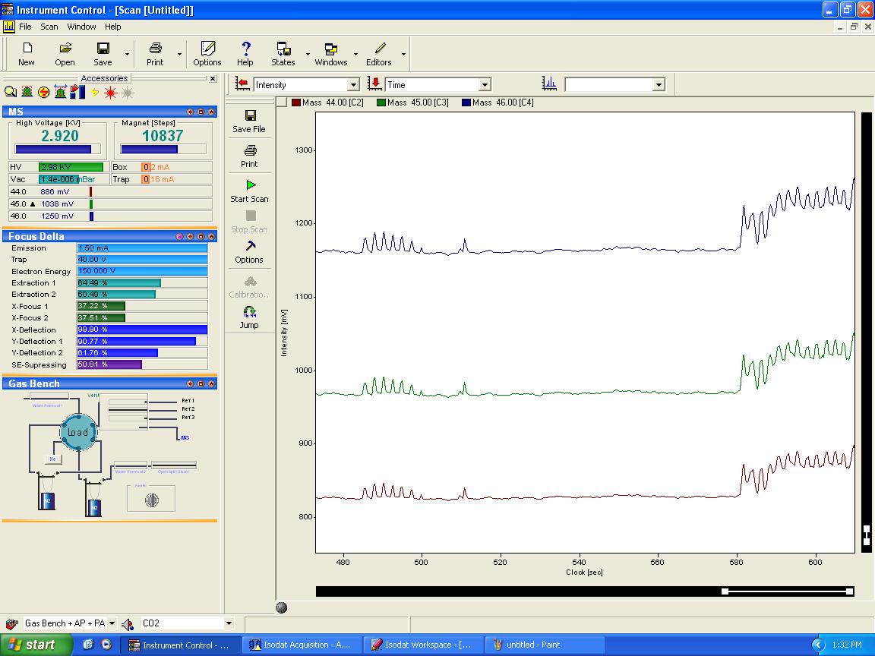The image size is (875, 656).
Task: Open the Intensity axis dropdown
Action: [x=353, y=85]
